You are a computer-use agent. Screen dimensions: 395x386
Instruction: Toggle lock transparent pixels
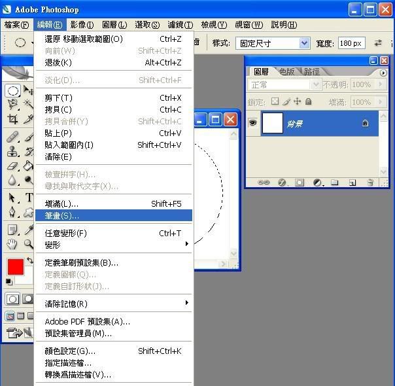tap(275, 101)
